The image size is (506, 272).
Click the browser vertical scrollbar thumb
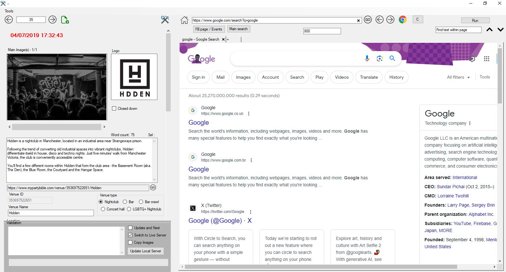click(500, 76)
